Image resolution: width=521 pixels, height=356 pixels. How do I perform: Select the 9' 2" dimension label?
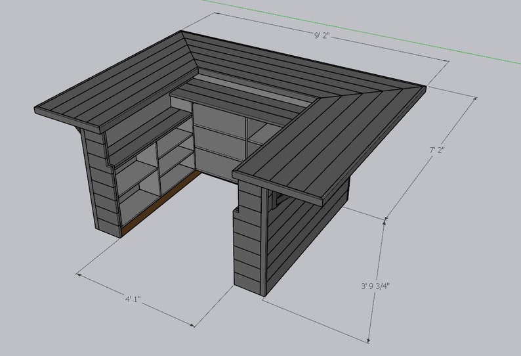(322, 35)
